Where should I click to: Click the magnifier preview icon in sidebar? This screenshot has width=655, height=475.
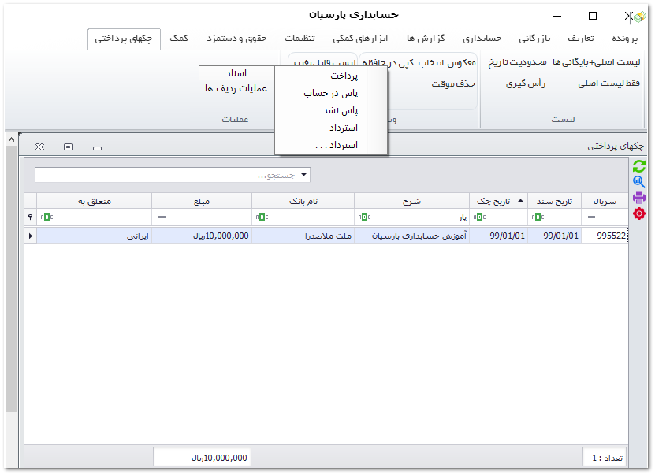[639, 181]
